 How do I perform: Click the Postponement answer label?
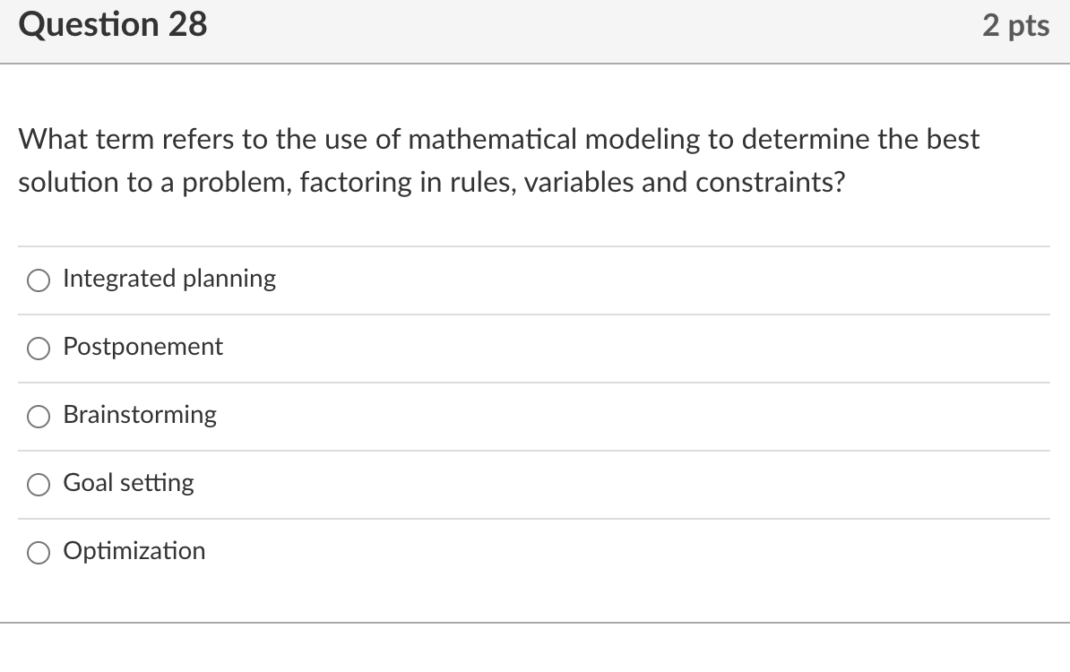pyautogui.click(x=142, y=348)
